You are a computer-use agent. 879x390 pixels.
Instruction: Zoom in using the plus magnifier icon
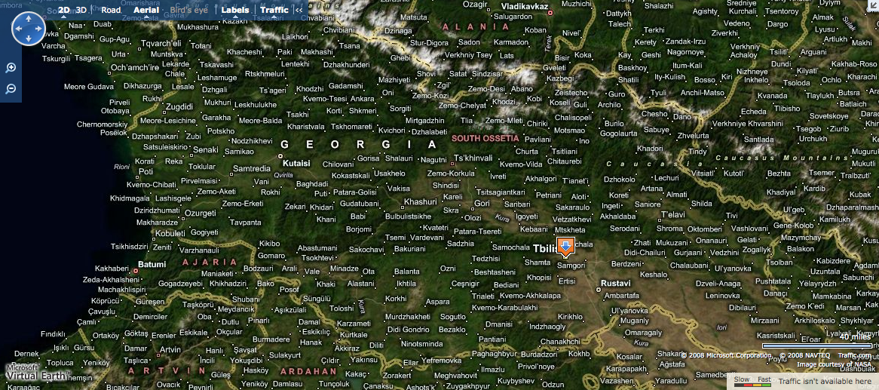pos(11,68)
